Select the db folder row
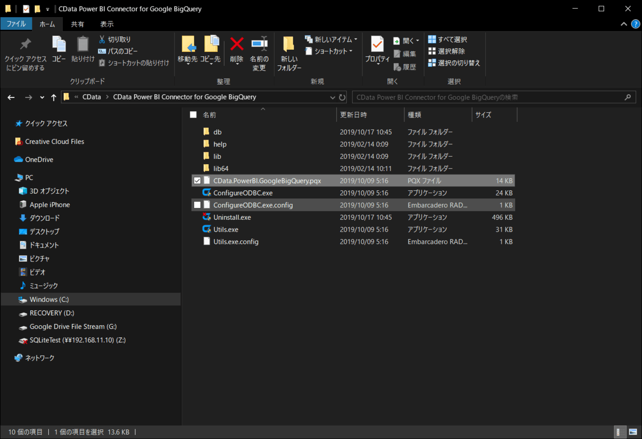The width and height of the screenshot is (642, 439). click(353, 132)
